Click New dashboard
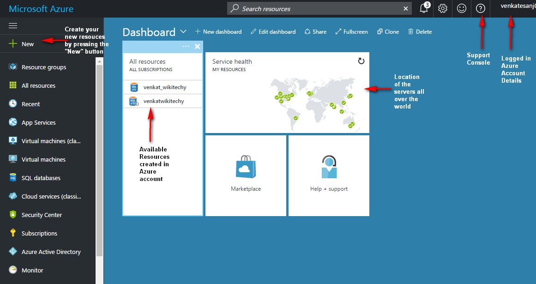Viewport: 536px width, 284px height. (218, 32)
